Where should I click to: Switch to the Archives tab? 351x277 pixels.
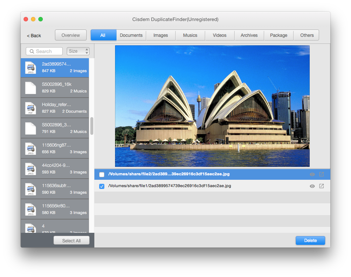coord(249,35)
